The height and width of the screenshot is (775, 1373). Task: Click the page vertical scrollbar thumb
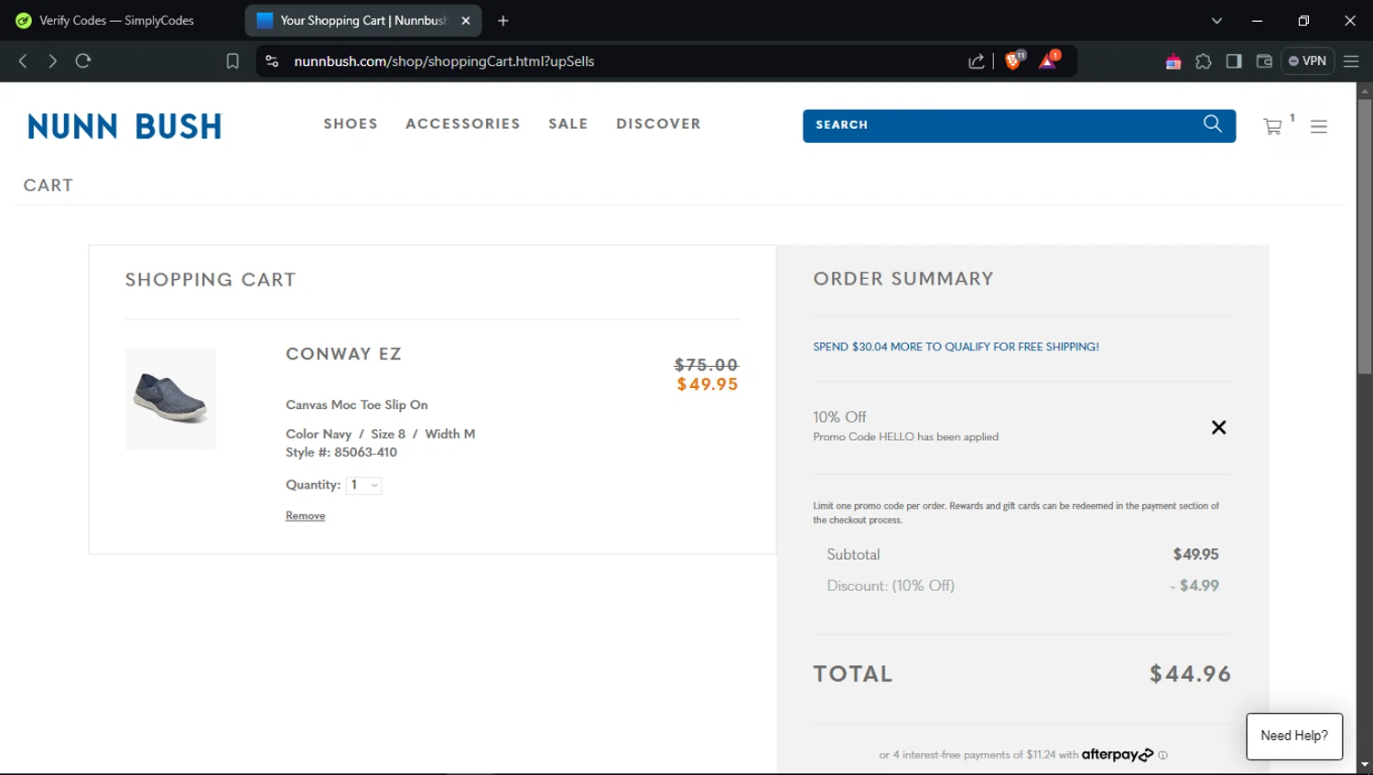pyautogui.click(x=1365, y=236)
